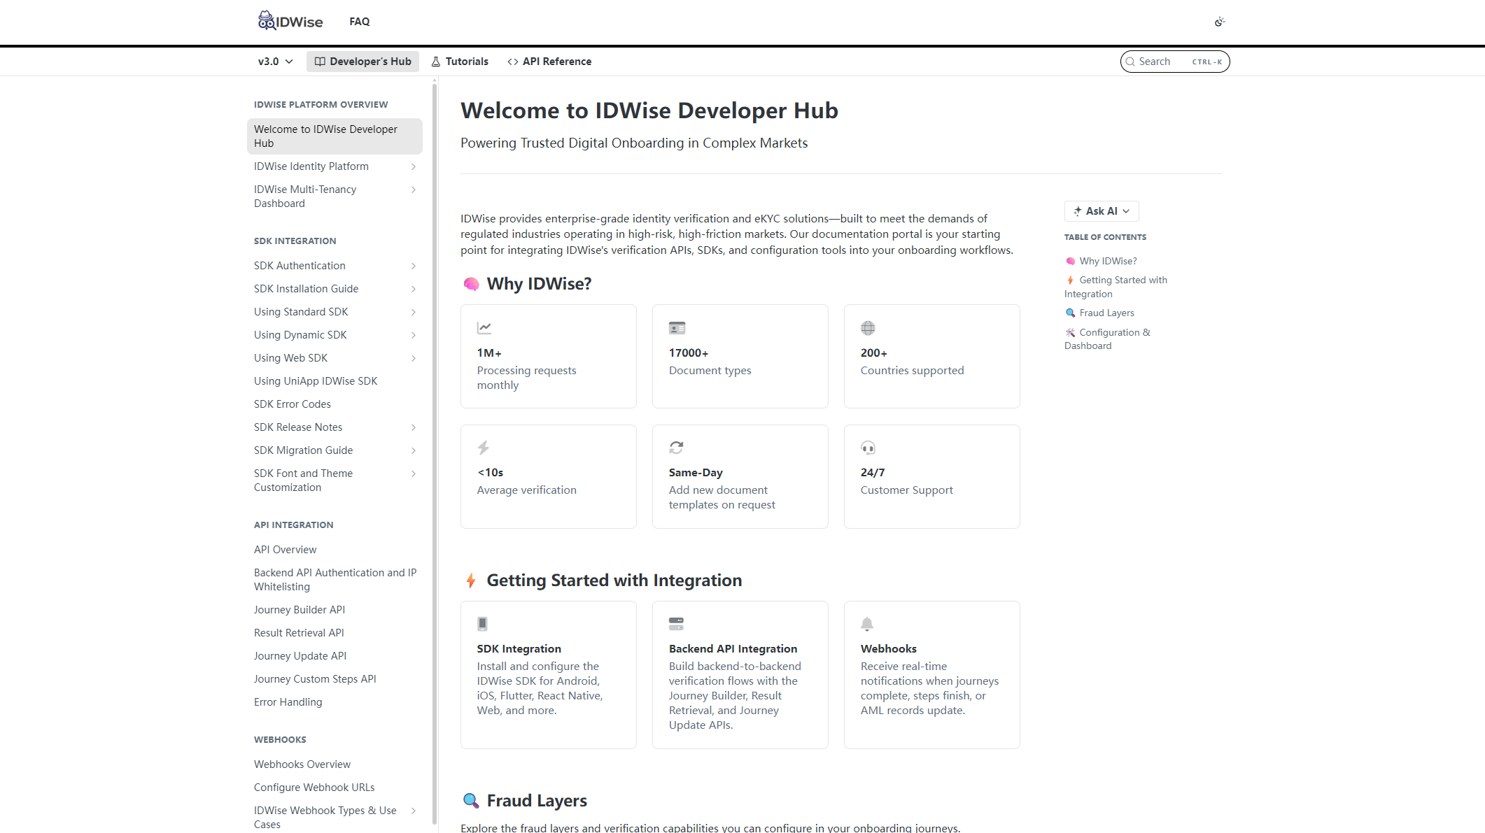Click the globe icon in 200+ card
The height and width of the screenshot is (833, 1485).
(x=868, y=327)
